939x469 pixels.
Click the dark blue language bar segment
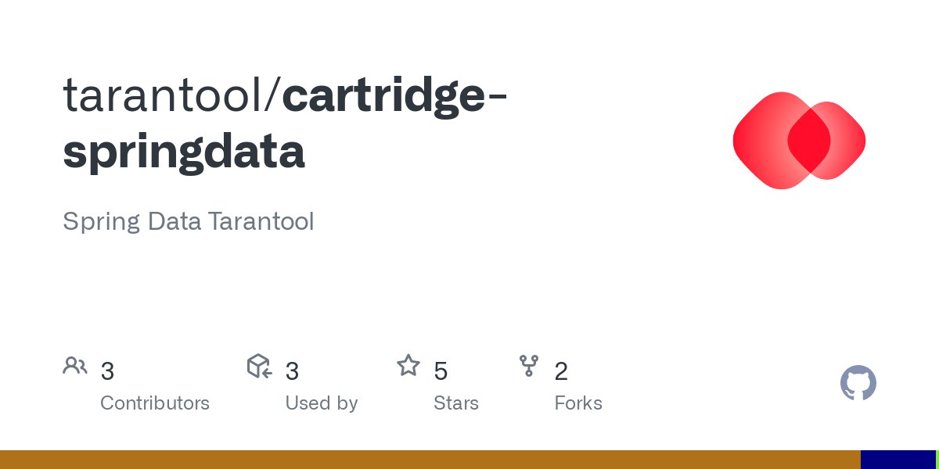(x=898, y=460)
